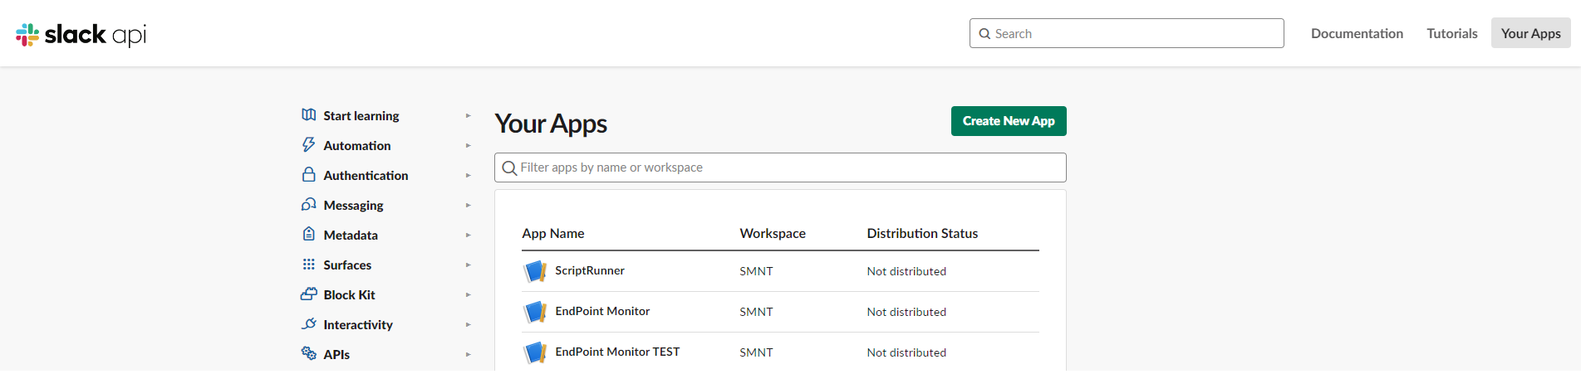Click the Surfaces grid dots icon
Viewport: 1581px width, 374px height.
click(309, 264)
